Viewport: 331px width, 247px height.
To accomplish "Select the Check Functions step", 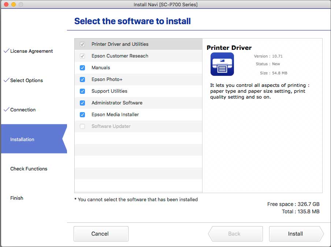I will [x=29, y=169].
